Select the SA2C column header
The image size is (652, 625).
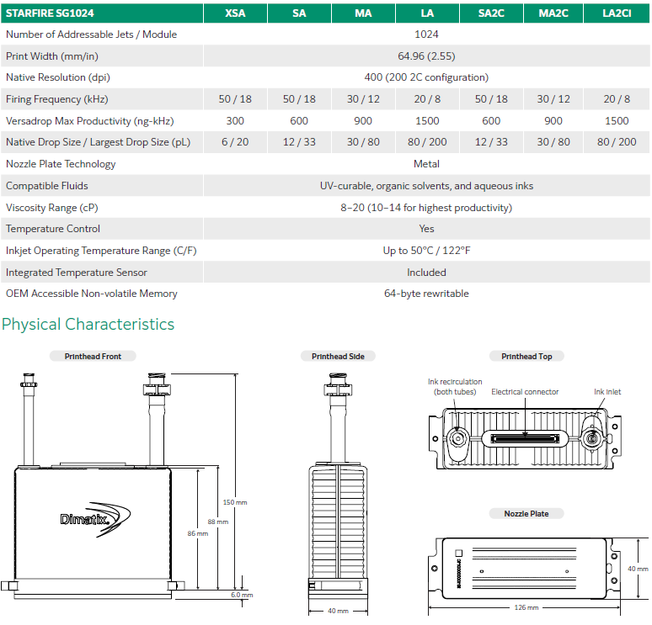click(491, 13)
